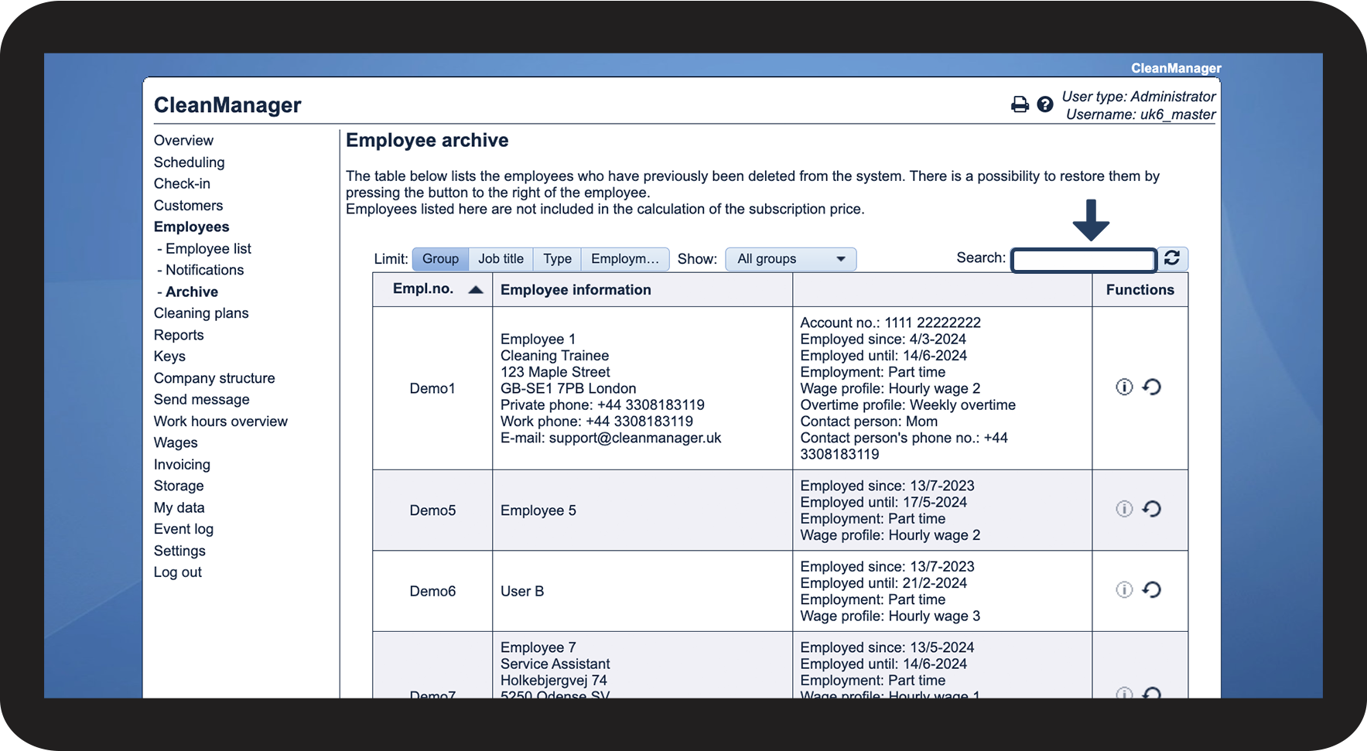The width and height of the screenshot is (1367, 751).
Task: Click the support@cleanmanager.uk e-mail text
Action: pyautogui.click(x=635, y=438)
